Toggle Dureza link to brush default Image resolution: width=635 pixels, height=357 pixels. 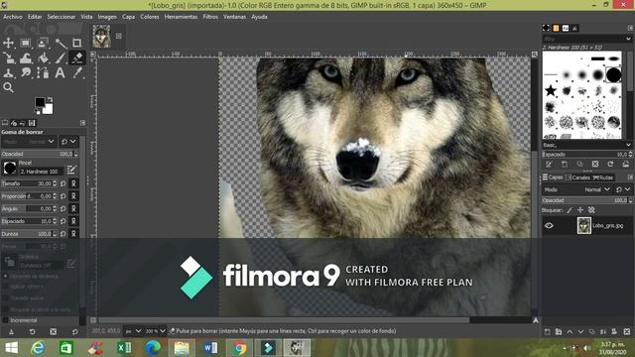pos(73,234)
